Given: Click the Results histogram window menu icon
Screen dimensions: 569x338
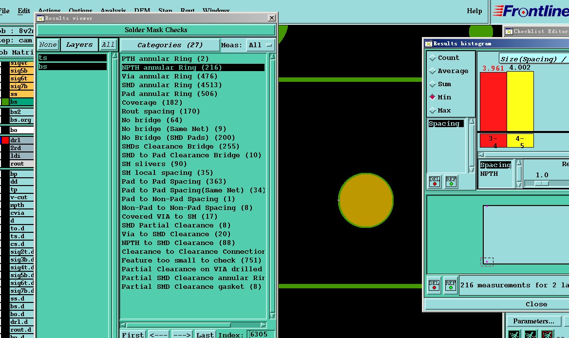Looking at the screenshot, I should 428,43.
